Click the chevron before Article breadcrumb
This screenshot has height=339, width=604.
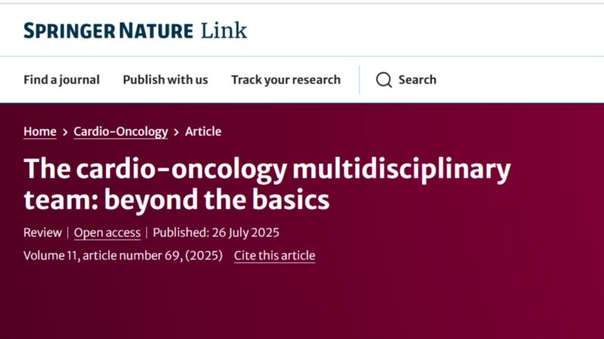(x=177, y=133)
